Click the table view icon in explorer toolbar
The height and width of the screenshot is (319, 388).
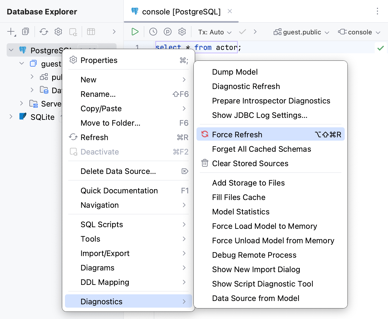[x=91, y=32]
